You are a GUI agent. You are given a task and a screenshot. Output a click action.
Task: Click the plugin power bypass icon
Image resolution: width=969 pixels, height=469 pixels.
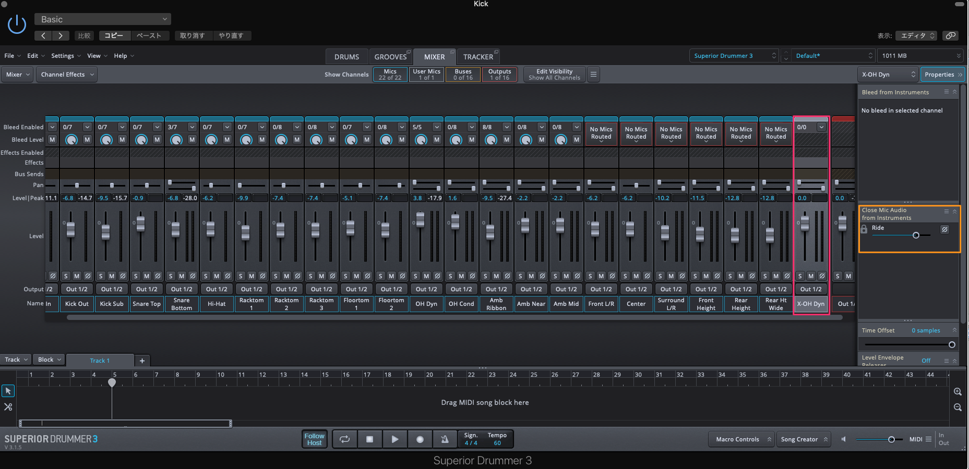17,24
